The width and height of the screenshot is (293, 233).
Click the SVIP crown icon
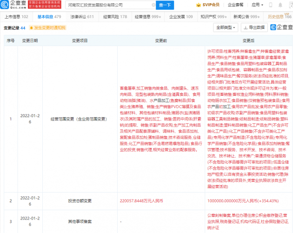tap(199, 5)
